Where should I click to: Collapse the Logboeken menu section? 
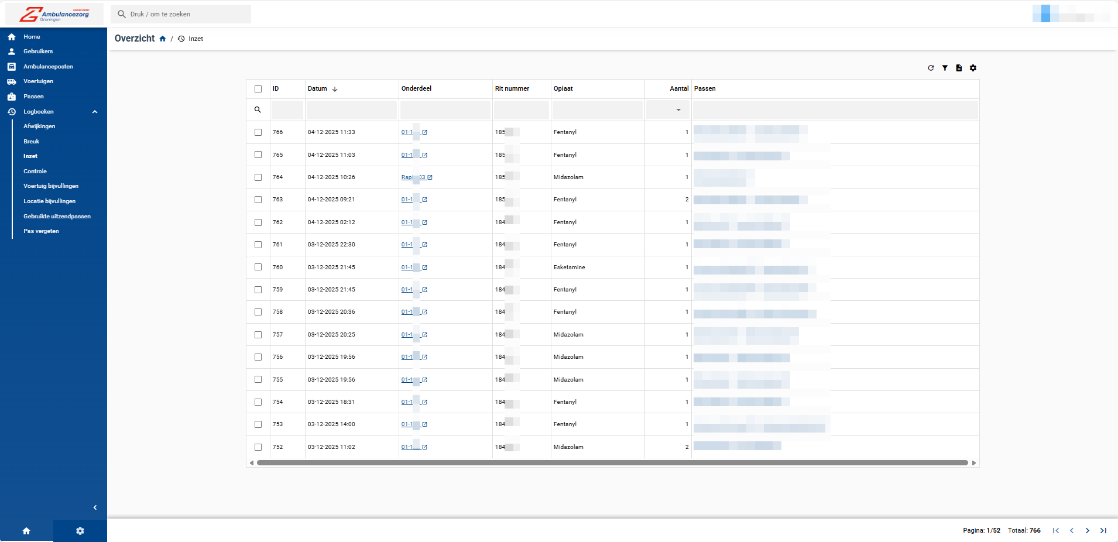pyautogui.click(x=94, y=112)
